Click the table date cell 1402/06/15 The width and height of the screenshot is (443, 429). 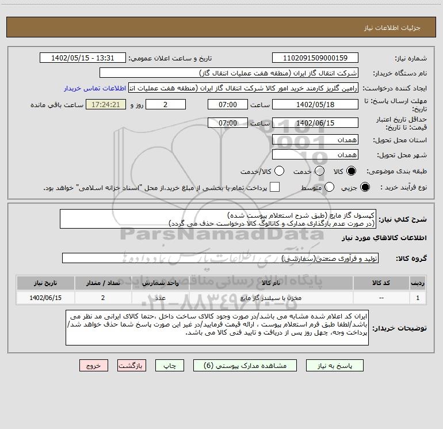[45, 298]
